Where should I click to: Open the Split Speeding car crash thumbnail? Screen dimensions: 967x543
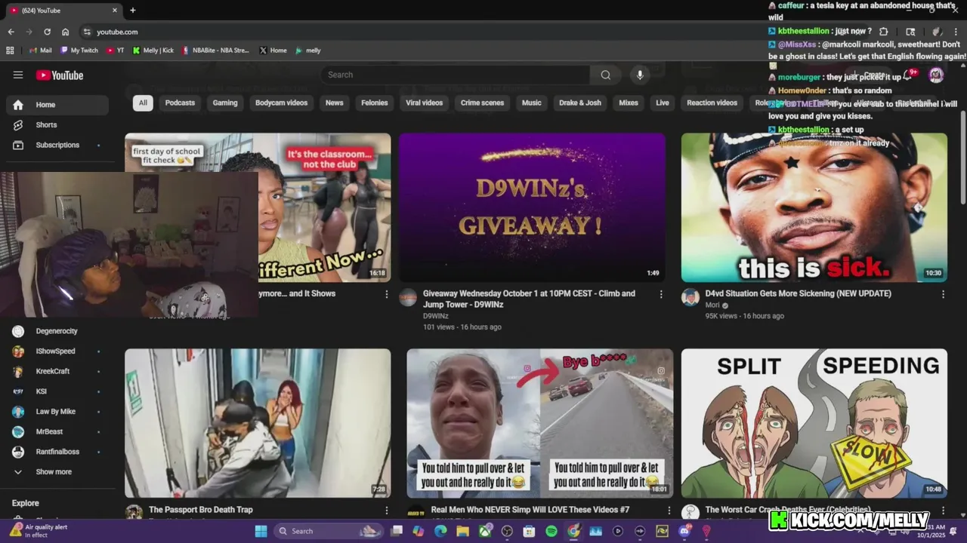[x=814, y=423]
